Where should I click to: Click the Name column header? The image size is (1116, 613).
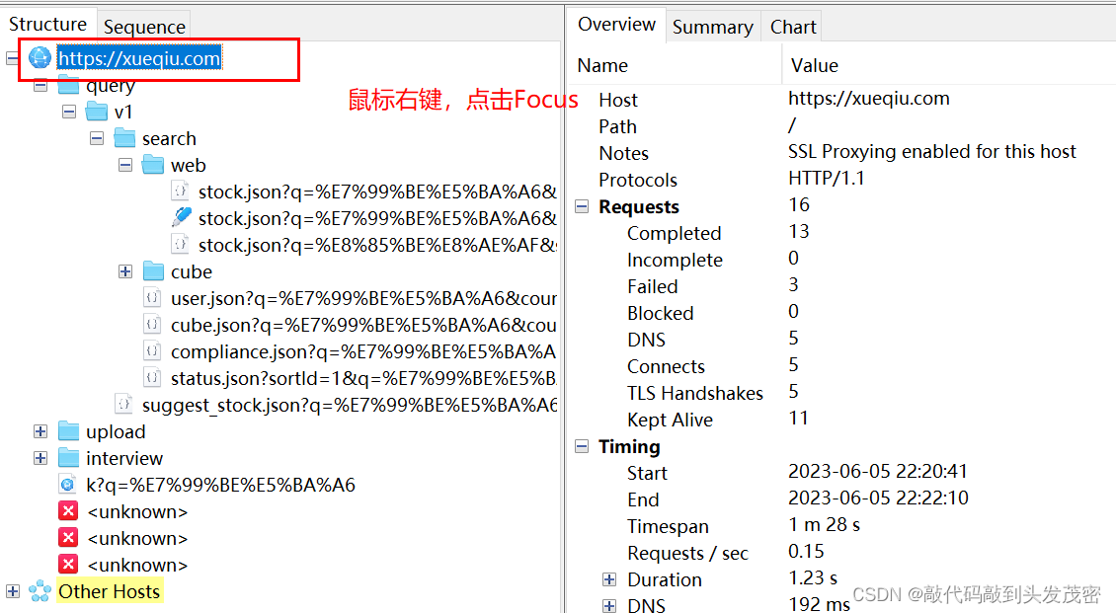pyautogui.click(x=602, y=65)
